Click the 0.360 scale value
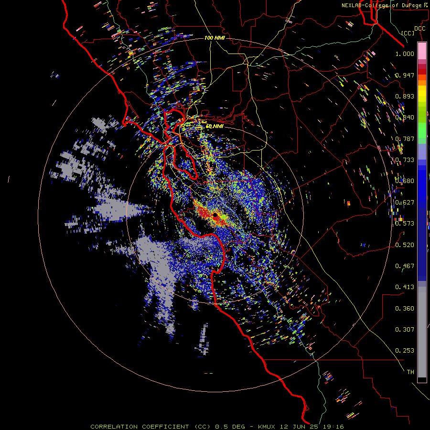 point(405,309)
